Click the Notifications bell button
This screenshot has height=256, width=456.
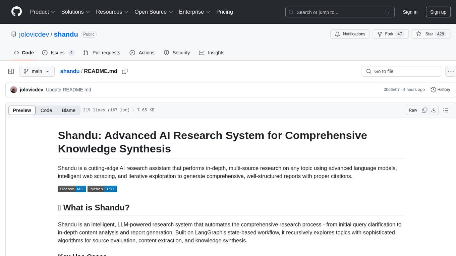[x=350, y=34]
